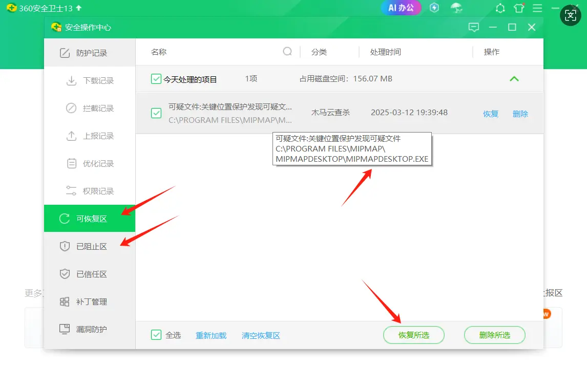Image resolution: width=587 pixels, height=367 pixels.
Task: Click the translate icon at top right
Action: pyautogui.click(x=571, y=16)
